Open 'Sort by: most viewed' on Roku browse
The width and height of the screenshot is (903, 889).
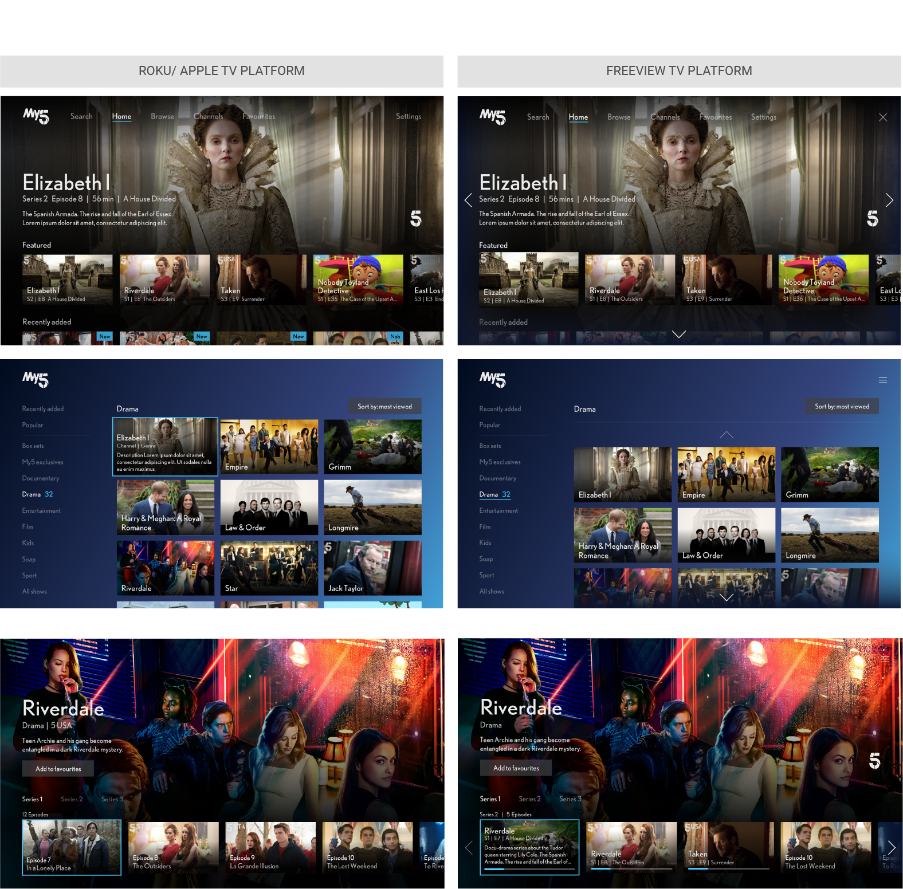click(385, 407)
